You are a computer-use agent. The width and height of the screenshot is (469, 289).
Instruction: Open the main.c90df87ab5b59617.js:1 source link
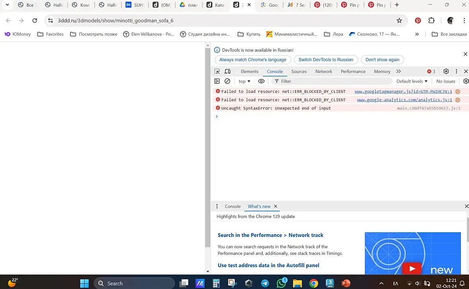[428, 108]
